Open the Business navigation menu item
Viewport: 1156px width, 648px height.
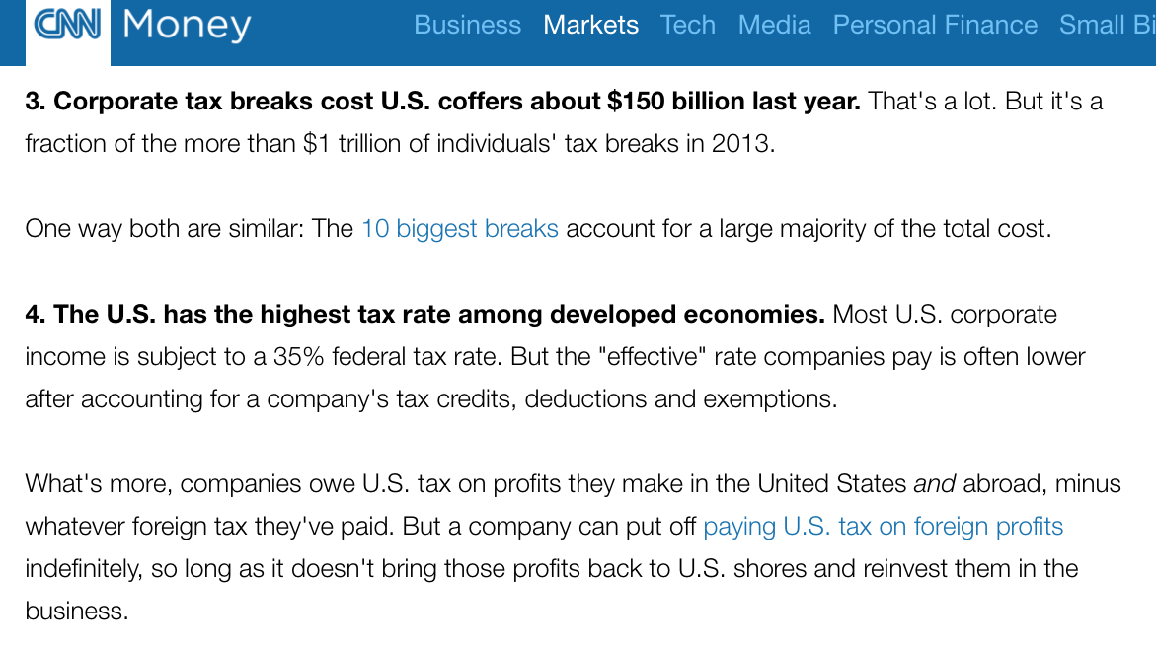[x=467, y=25]
